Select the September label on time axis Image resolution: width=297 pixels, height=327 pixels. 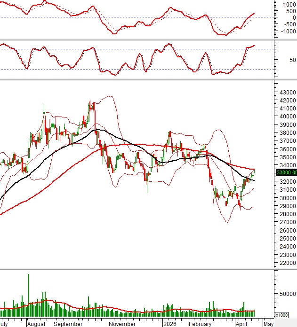(67, 324)
